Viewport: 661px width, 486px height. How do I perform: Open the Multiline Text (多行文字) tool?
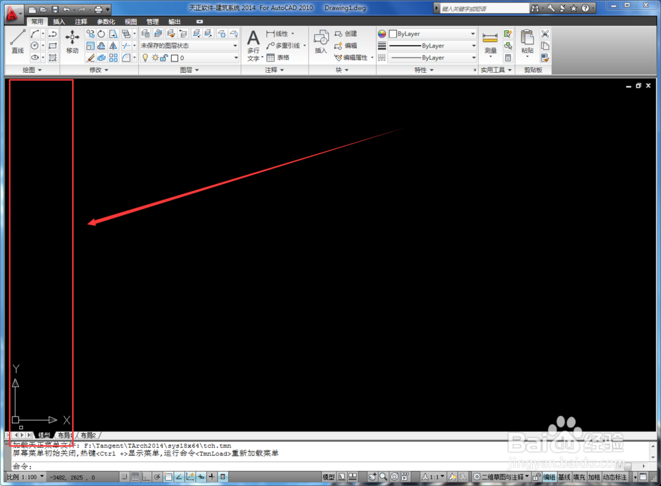pos(253,45)
